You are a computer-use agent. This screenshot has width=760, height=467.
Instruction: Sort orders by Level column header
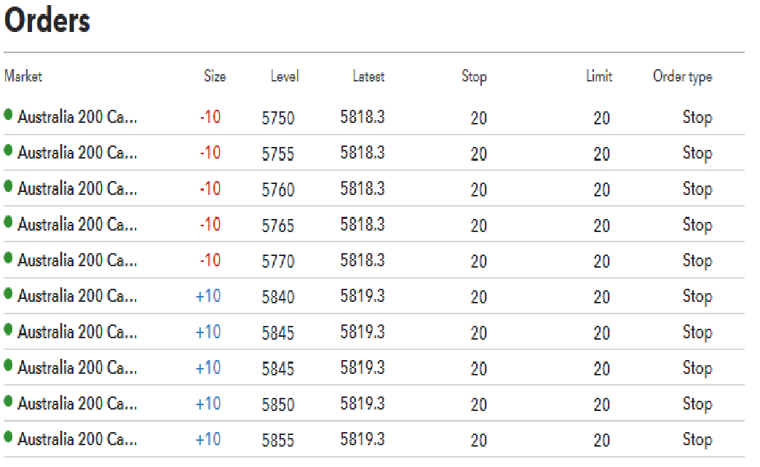pyautogui.click(x=285, y=76)
